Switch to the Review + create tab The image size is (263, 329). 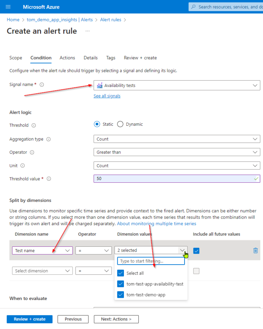point(140,58)
